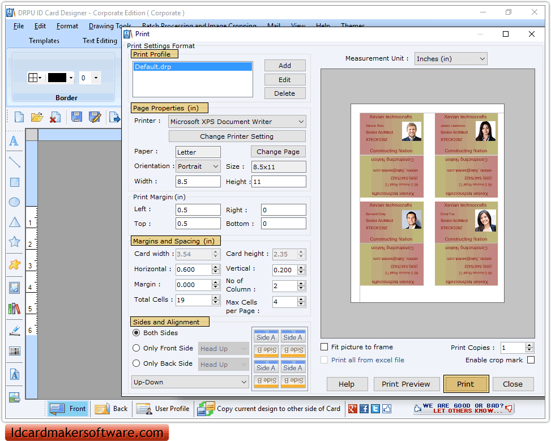Select the Signature pen tool
This screenshot has width=551, height=441.
tap(14, 329)
